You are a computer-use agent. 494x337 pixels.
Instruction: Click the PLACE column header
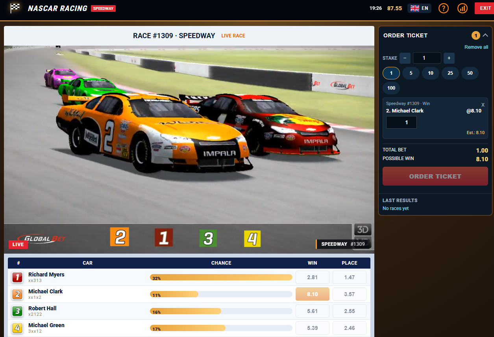click(x=350, y=263)
